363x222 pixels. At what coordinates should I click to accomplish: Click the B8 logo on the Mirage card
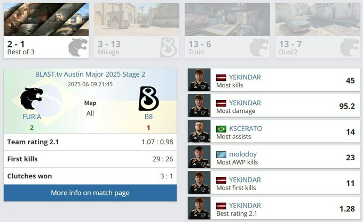pos(168,47)
